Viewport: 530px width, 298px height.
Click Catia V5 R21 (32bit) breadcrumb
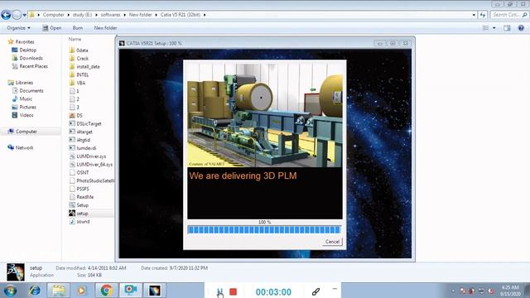(181, 15)
